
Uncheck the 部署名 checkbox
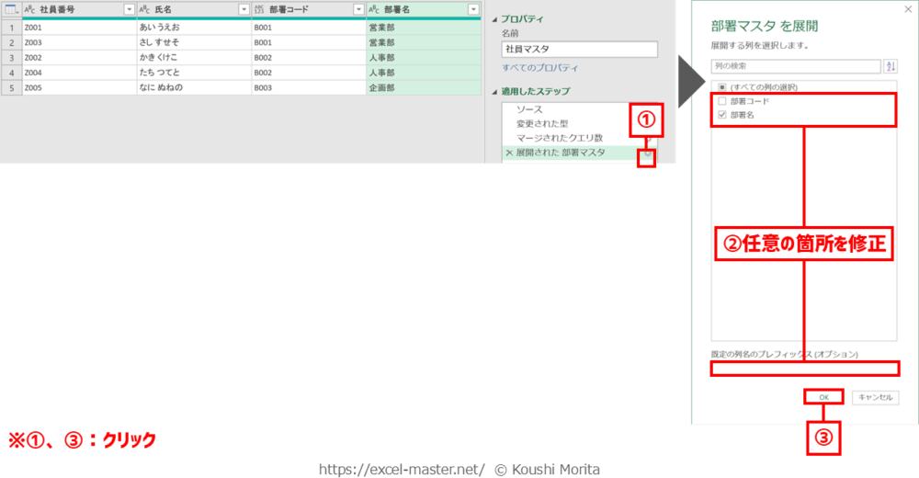click(x=721, y=115)
